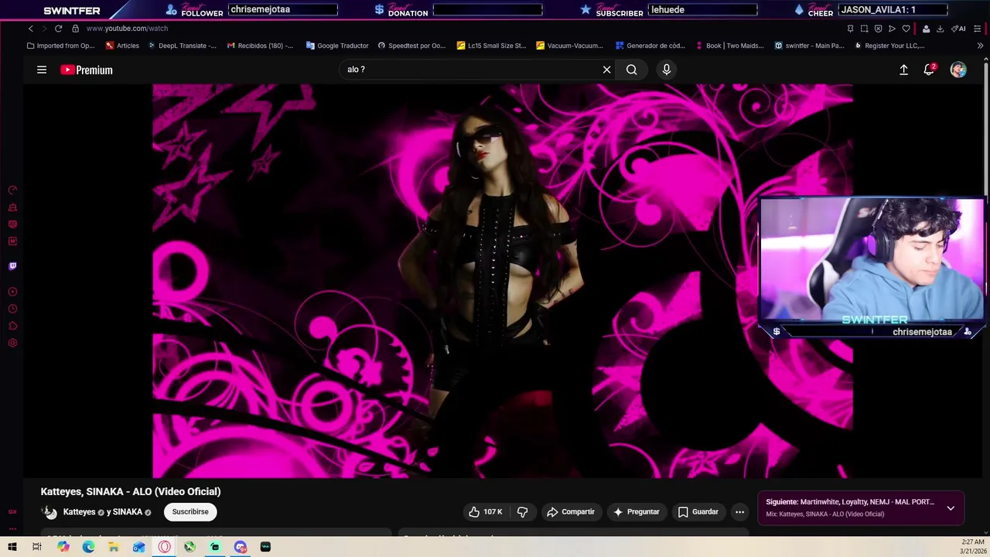Open the 'Generador de cód...' bookmark
This screenshot has width=990, height=557.
pos(650,46)
